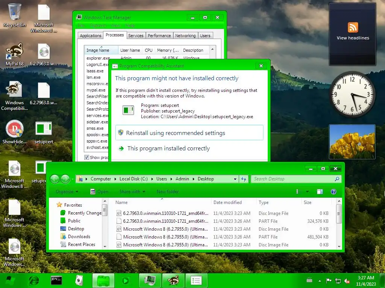Open the blank Microsoft Windows 8 file icon at the top of the desktop
This screenshot has height=288, width=385.
(x=44, y=18)
